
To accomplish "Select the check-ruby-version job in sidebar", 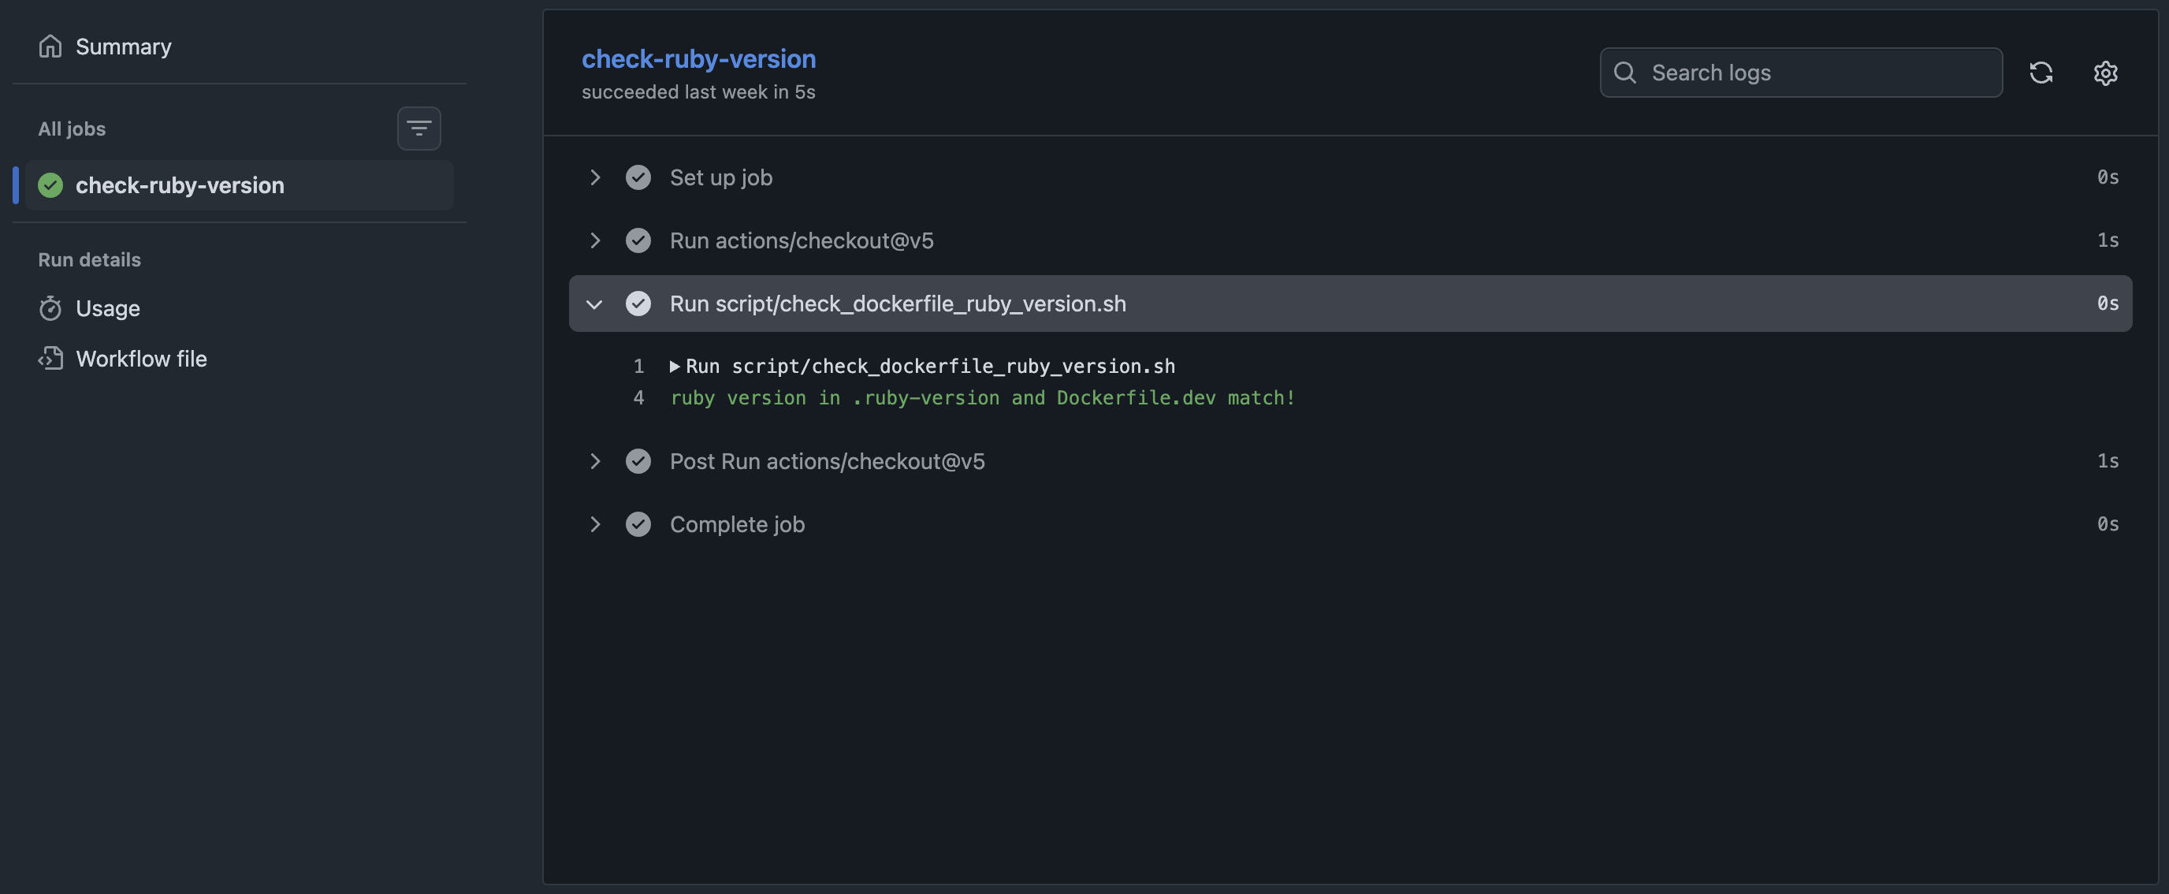I will click(x=180, y=185).
